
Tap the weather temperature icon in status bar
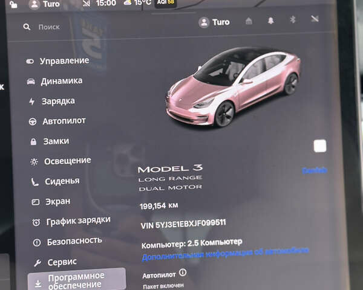[129, 4]
